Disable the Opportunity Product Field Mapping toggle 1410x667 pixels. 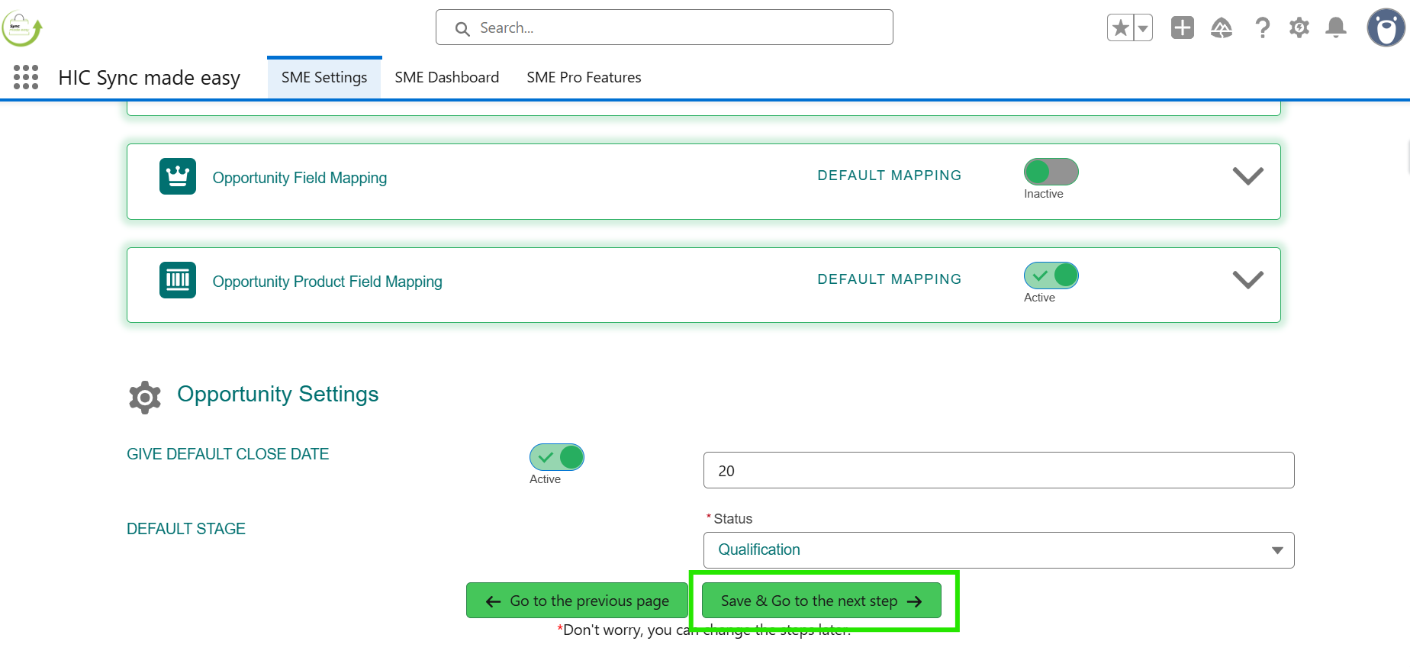1051,275
